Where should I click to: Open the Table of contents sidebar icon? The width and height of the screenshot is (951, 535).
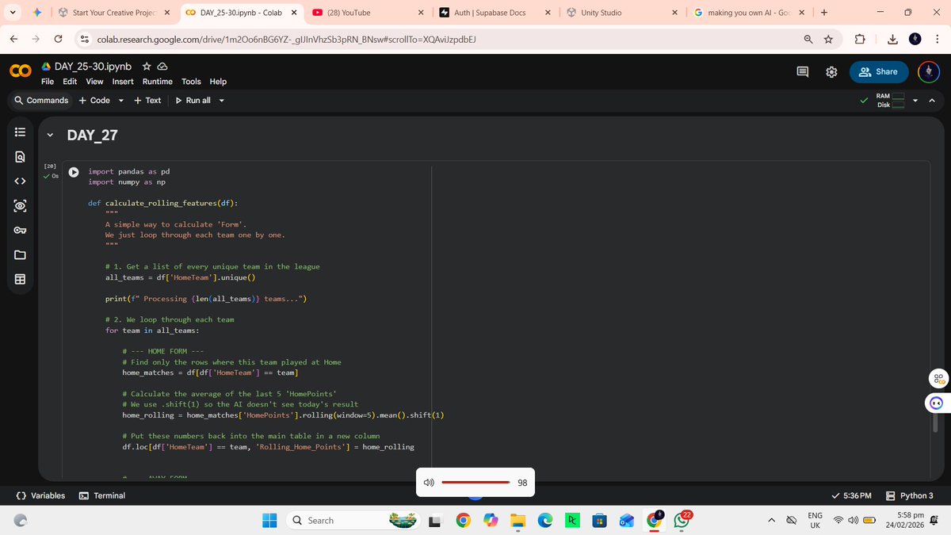[x=21, y=134]
